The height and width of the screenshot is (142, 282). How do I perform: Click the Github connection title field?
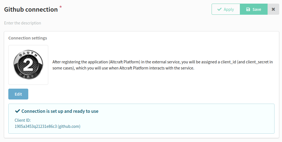[x=31, y=9]
